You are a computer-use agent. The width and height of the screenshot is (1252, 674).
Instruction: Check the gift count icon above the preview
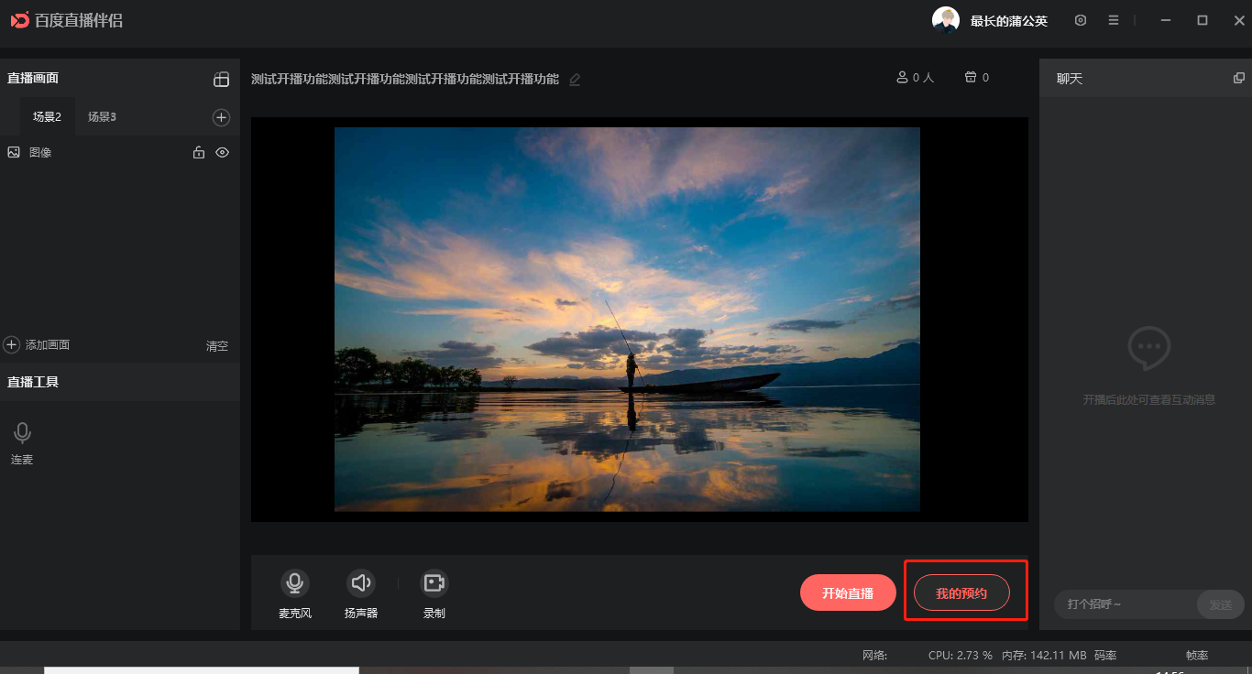click(x=971, y=77)
